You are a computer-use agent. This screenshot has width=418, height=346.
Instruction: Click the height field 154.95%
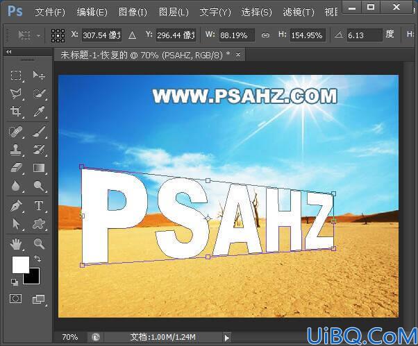pos(308,35)
